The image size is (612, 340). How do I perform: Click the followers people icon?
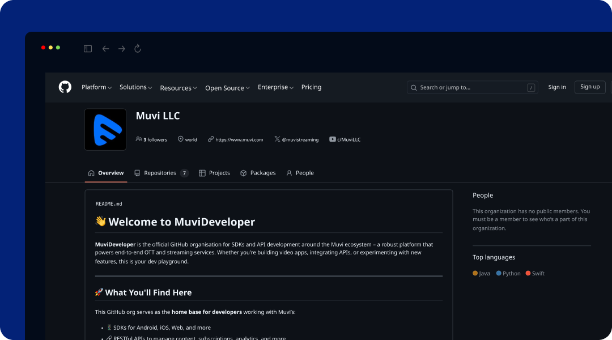click(139, 139)
